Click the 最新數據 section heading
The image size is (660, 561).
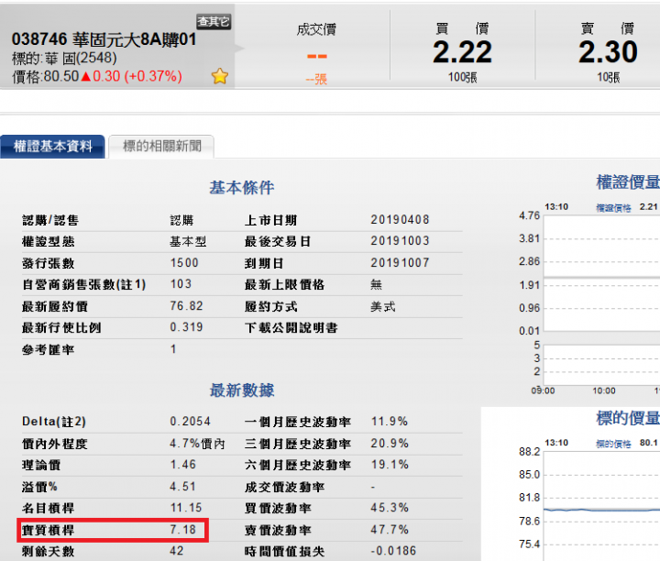coord(242,390)
